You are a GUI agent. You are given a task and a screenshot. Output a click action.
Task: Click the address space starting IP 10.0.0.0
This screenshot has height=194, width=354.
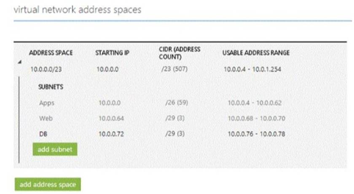pos(107,69)
